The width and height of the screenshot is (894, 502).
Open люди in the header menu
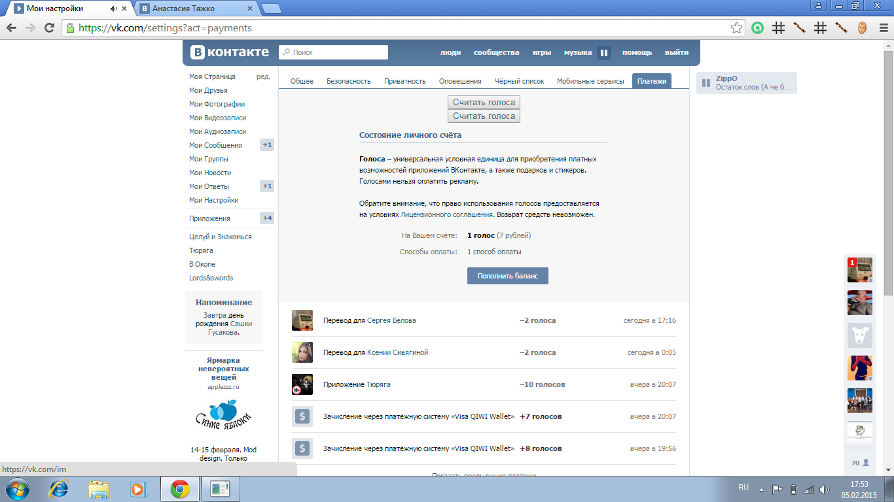click(450, 52)
